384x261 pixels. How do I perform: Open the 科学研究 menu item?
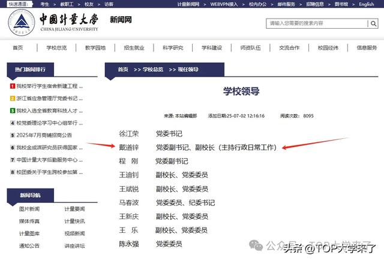tap(173, 48)
